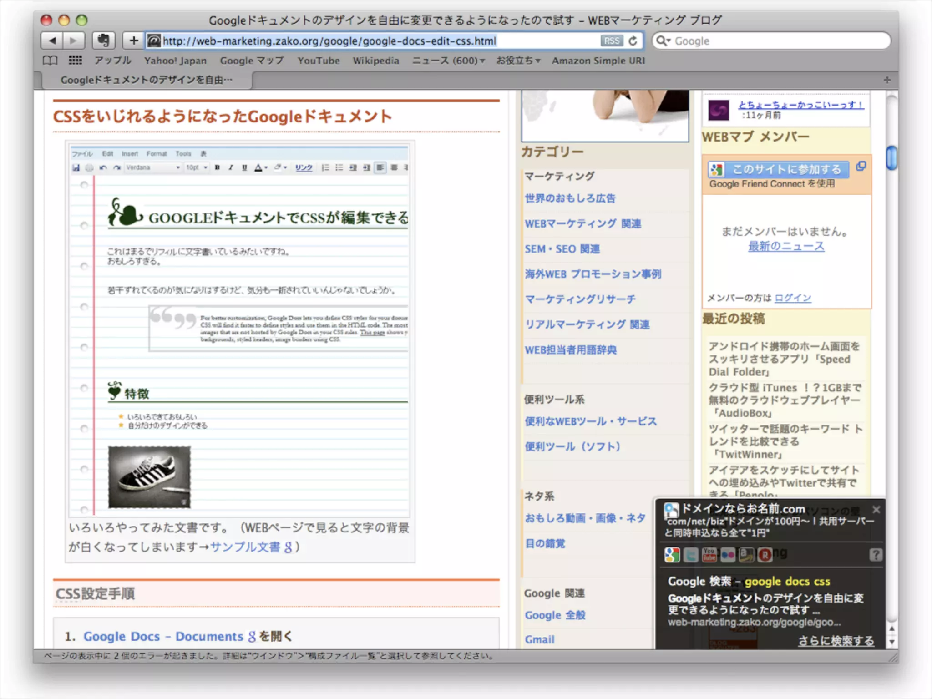The height and width of the screenshot is (699, 932).
Task: Click the reload page icon
Action: click(x=633, y=41)
